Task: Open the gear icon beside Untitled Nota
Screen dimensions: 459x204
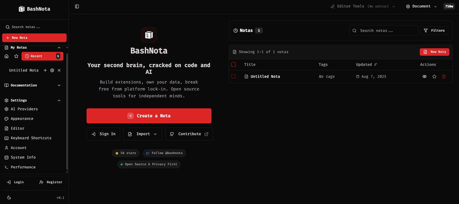Action: [52, 70]
